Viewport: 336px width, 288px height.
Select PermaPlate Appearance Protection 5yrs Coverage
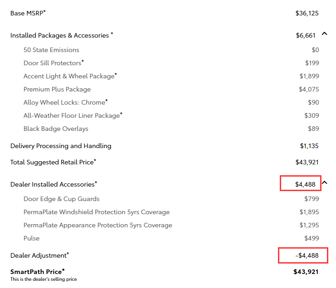[98, 225]
